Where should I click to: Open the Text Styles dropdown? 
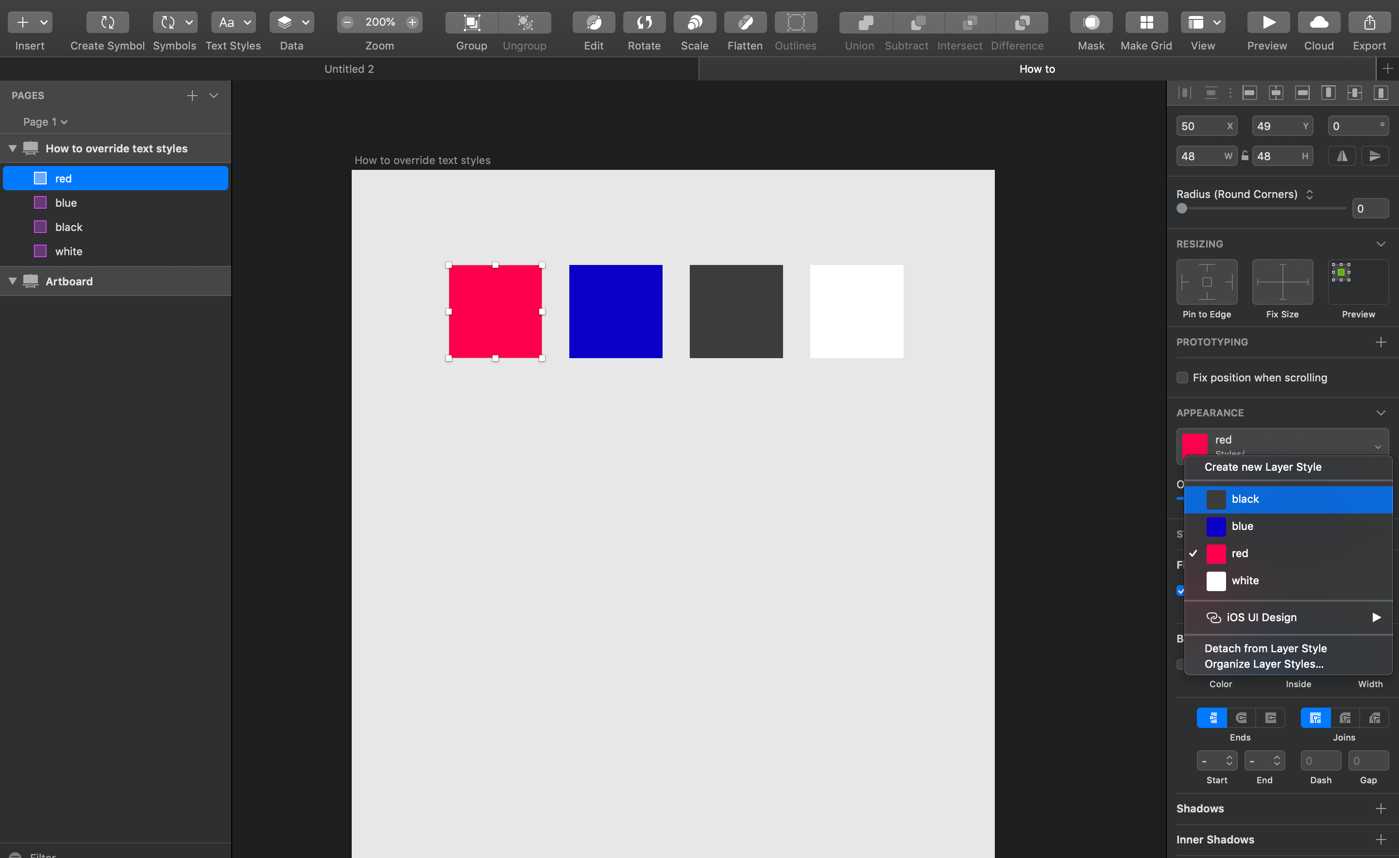233,23
